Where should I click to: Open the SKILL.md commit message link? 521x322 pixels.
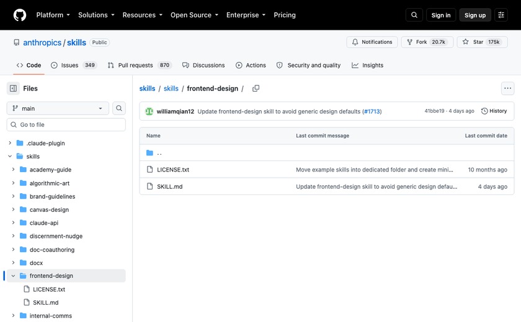[376, 186]
